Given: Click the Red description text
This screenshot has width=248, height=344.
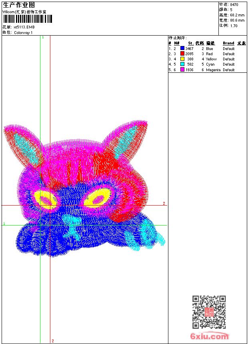Looking at the screenshot, I should click(209, 54).
